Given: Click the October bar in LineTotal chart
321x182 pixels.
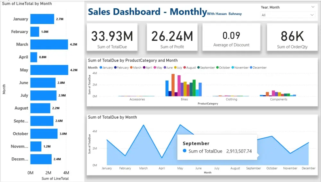Looking at the screenshot, I should (44, 134).
